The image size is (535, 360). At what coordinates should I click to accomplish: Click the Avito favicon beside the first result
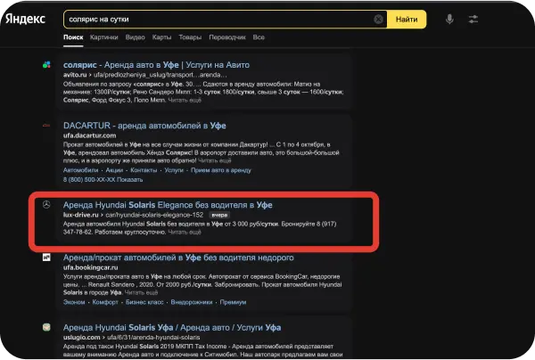tap(46, 64)
